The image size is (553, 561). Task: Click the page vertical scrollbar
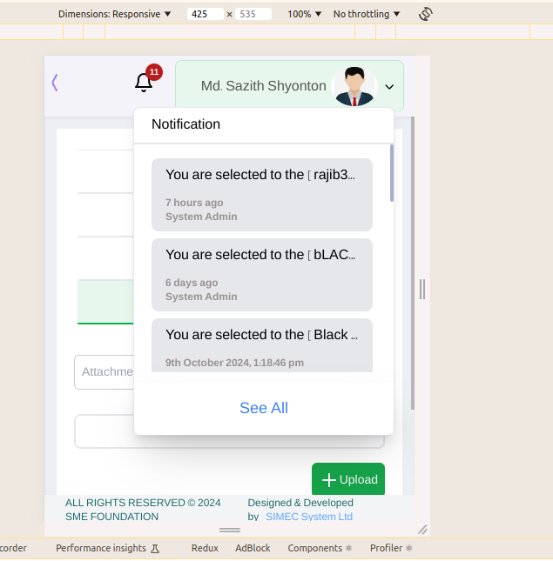click(x=413, y=263)
